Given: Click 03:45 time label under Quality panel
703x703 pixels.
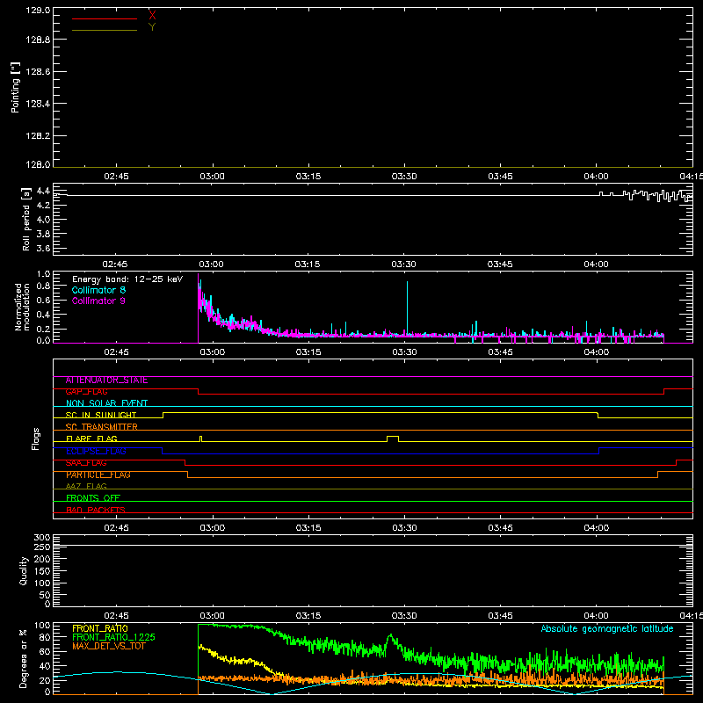Looking at the screenshot, I should pyautogui.click(x=500, y=616).
